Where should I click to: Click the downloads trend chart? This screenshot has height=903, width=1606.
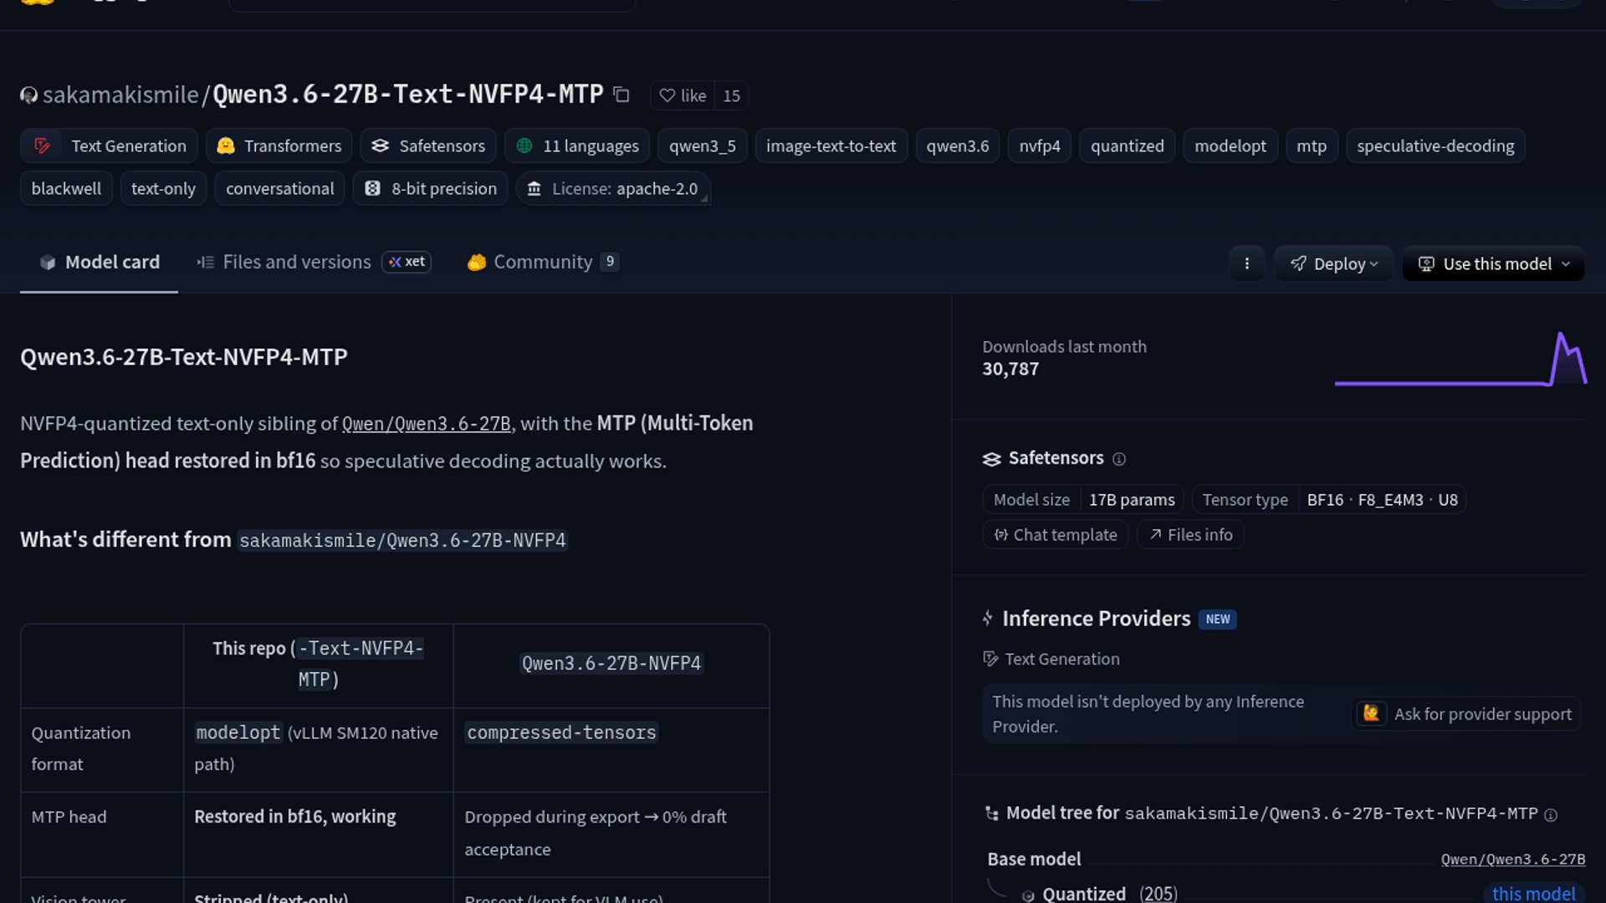(x=1460, y=361)
